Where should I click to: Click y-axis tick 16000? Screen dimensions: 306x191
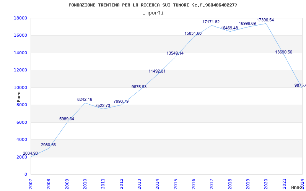point(20,36)
